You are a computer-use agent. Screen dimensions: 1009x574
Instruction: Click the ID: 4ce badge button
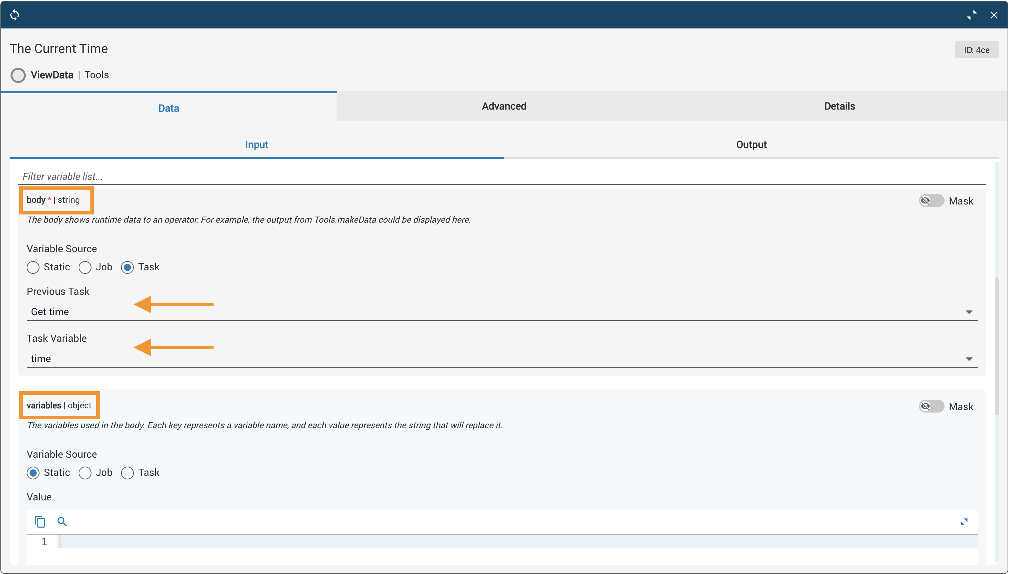pos(976,50)
